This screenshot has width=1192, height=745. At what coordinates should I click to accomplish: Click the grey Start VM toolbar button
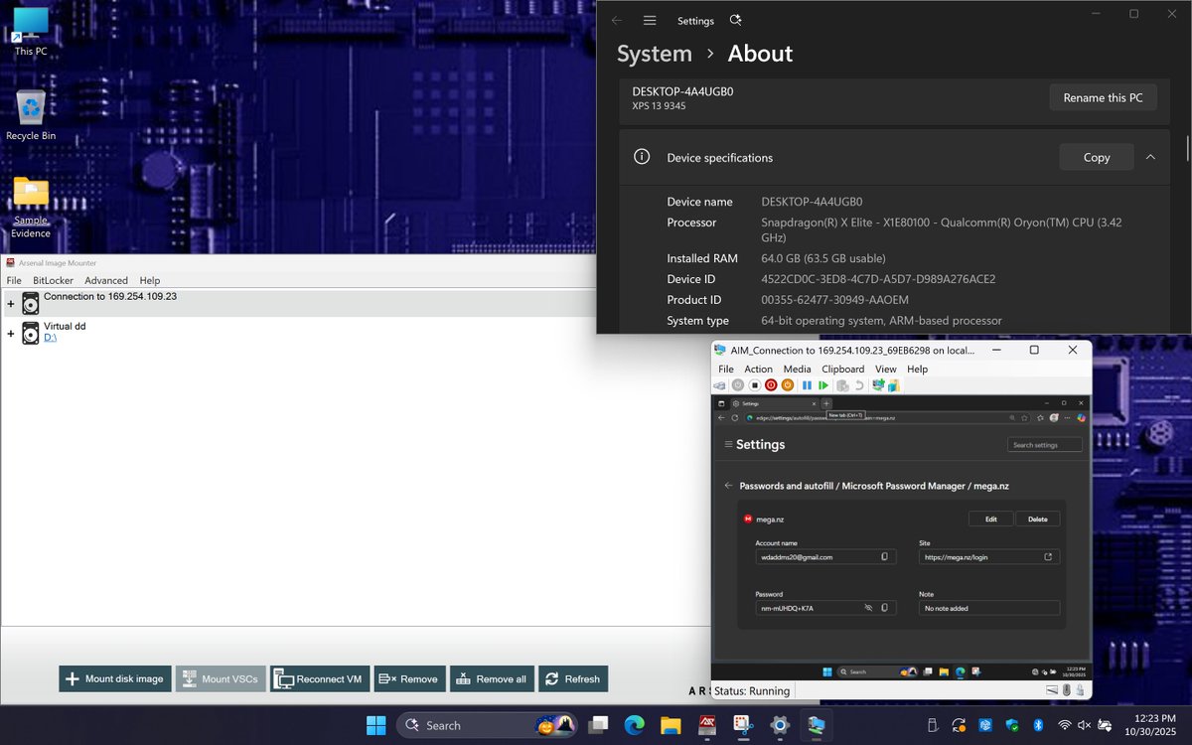(738, 385)
